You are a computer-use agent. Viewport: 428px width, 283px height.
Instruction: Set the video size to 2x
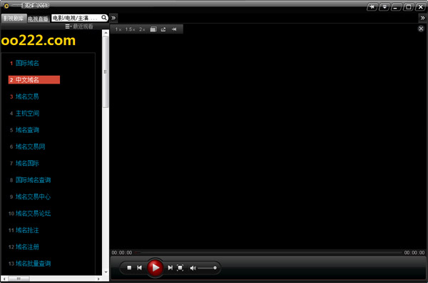pyautogui.click(x=142, y=29)
